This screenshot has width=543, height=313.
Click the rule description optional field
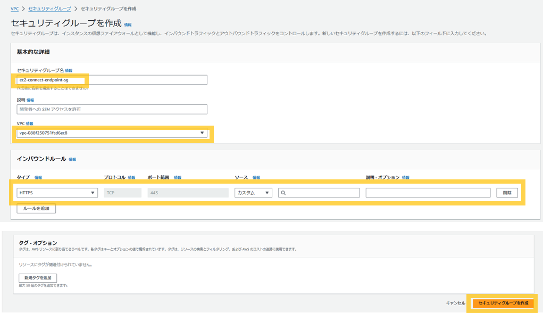coord(428,193)
